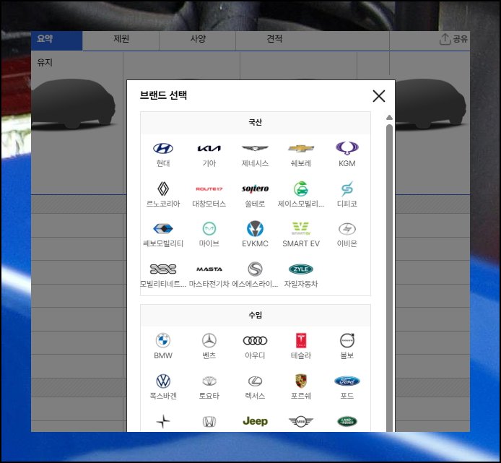Screen dimensions: 501x463
Task: Pick the Jeep brand logo
Action: (x=255, y=421)
